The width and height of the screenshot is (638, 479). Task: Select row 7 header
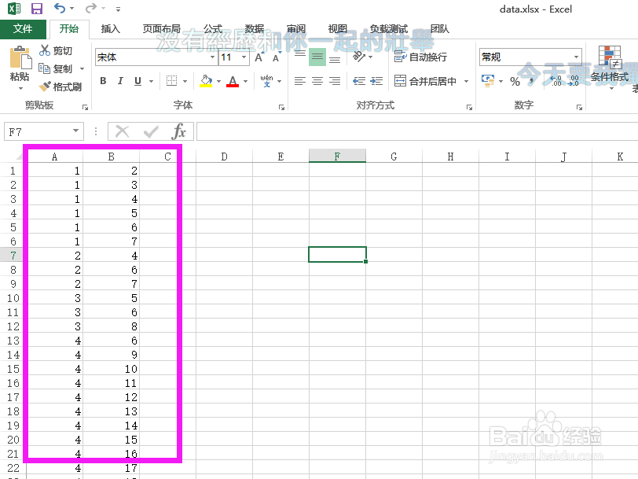click(x=13, y=256)
